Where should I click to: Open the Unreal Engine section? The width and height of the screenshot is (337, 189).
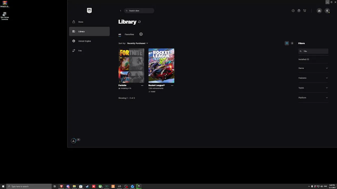(89, 41)
